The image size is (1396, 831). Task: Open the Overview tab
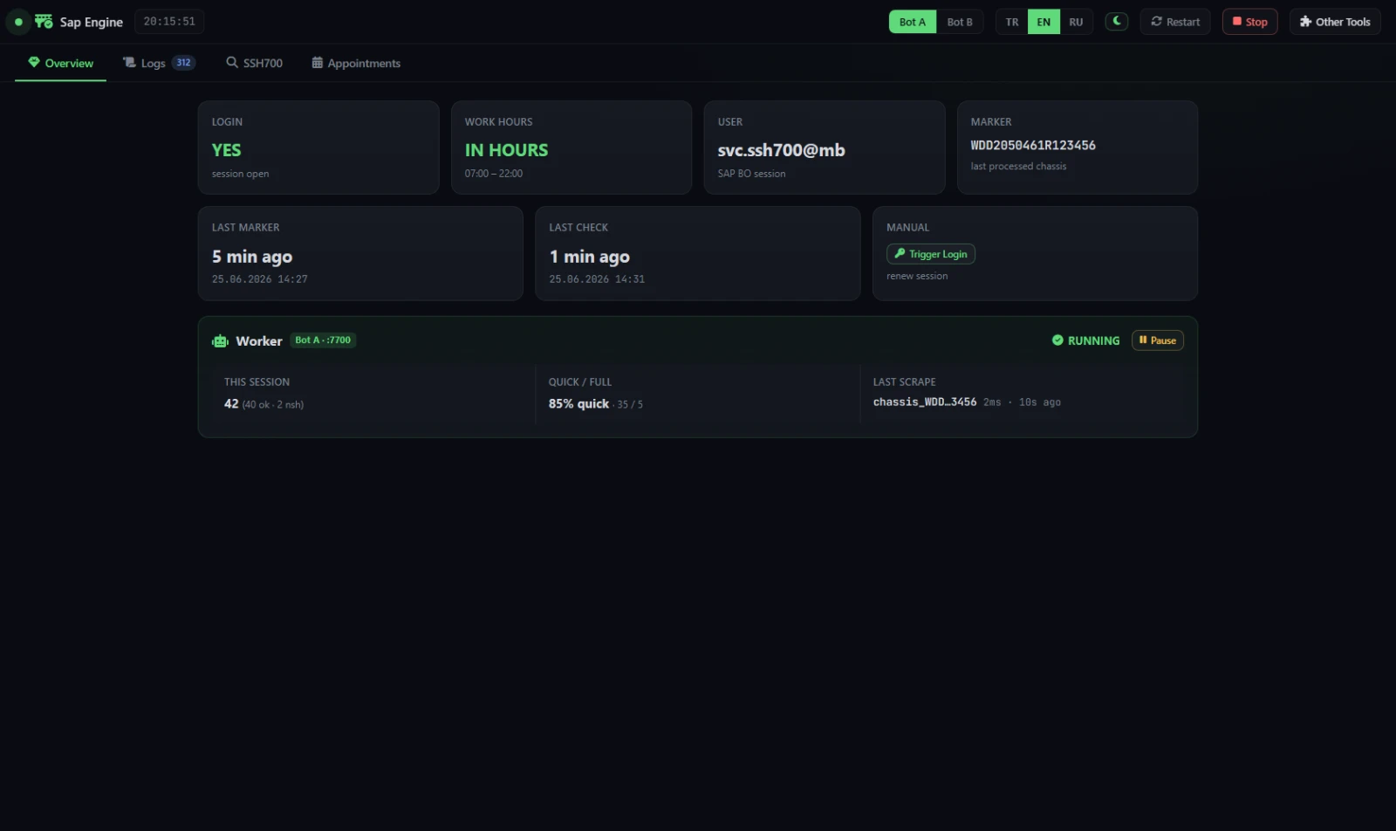[x=60, y=63]
